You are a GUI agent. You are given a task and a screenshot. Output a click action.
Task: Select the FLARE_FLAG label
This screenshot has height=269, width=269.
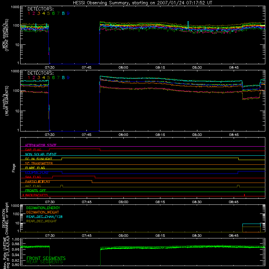[x=35, y=168]
